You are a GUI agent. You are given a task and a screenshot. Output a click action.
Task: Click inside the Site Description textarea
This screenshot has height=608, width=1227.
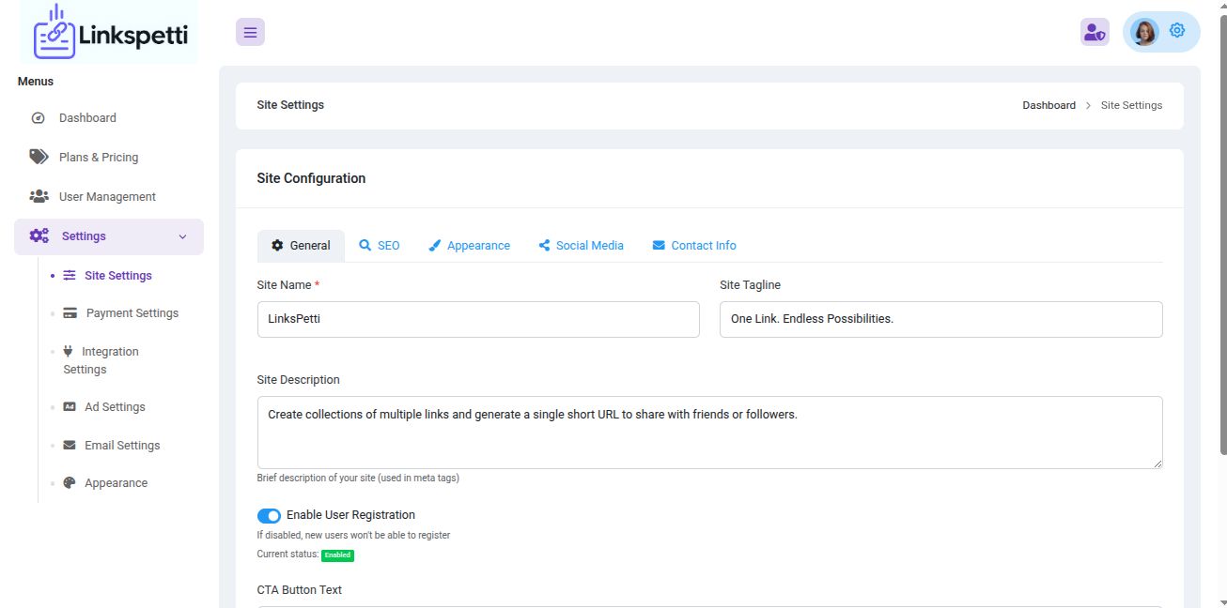click(709, 433)
